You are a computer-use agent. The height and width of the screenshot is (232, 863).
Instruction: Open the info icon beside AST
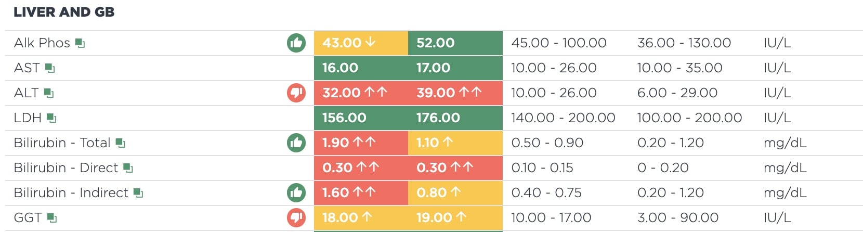coord(50,68)
